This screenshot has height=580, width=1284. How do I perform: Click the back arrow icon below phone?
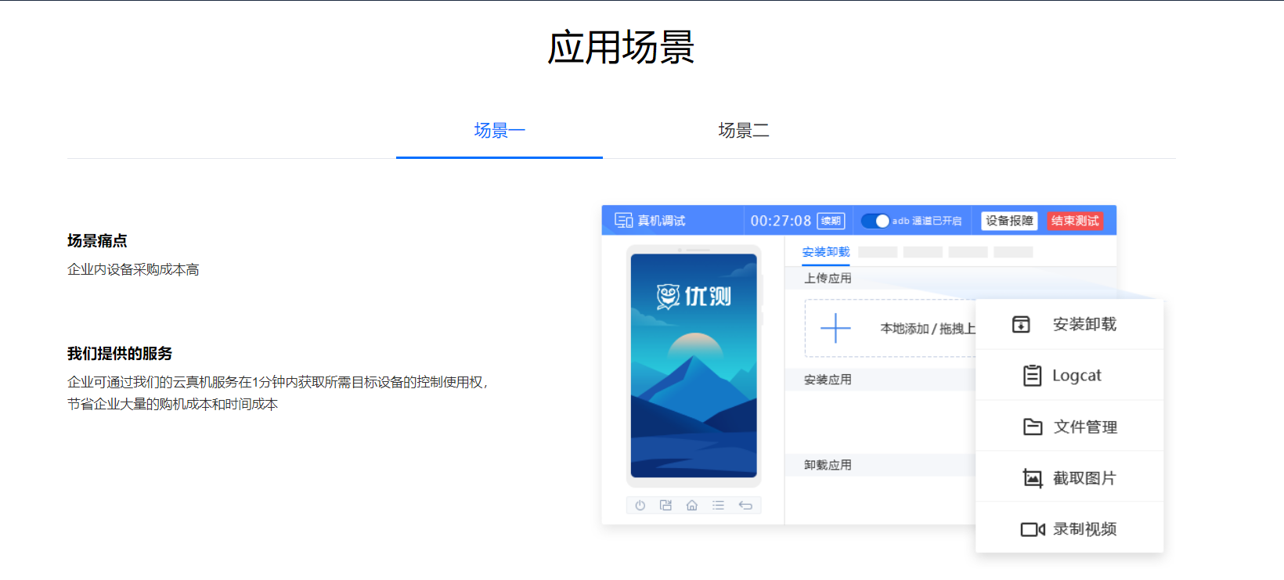(745, 506)
